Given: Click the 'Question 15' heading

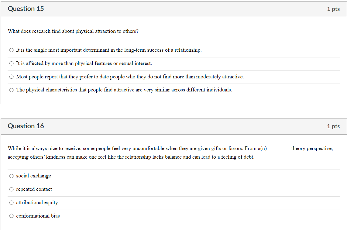Looking at the screenshot, I should pyautogui.click(x=26, y=9).
